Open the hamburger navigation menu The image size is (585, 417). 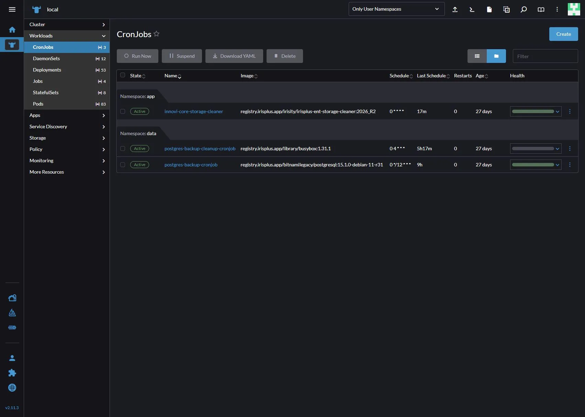point(12,9)
